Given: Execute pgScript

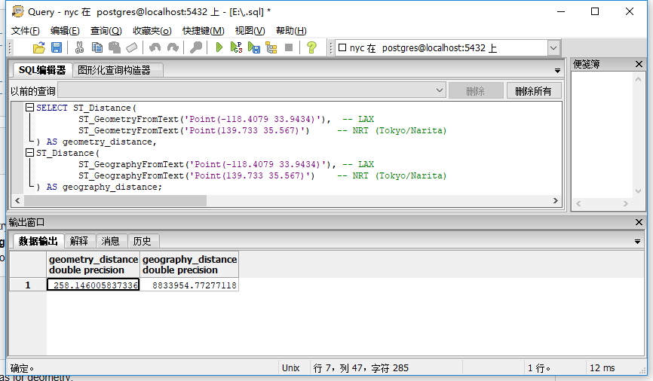Looking at the screenshot, I should click(x=236, y=48).
